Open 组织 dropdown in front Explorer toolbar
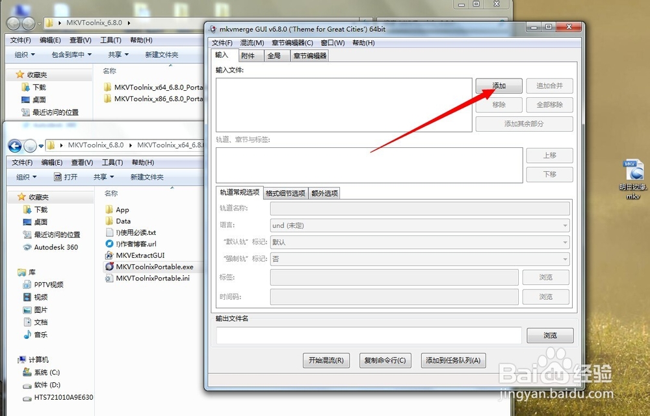The image size is (650, 416). [x=26, y=177]
